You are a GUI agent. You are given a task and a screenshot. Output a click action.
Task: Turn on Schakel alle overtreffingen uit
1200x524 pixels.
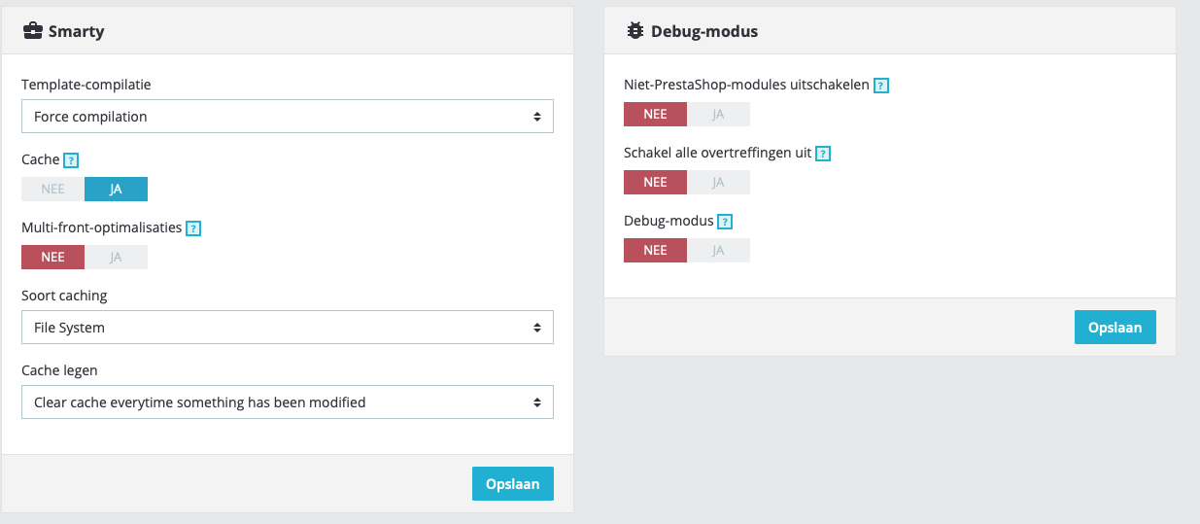coord(718,182)
